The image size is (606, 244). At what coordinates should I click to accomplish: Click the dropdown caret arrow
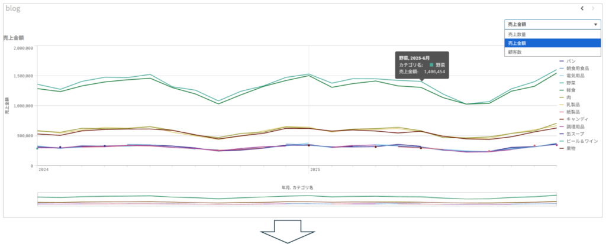click(595, 25)
